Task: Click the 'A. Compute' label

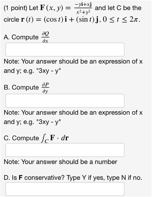Action: tap(21, 37)
